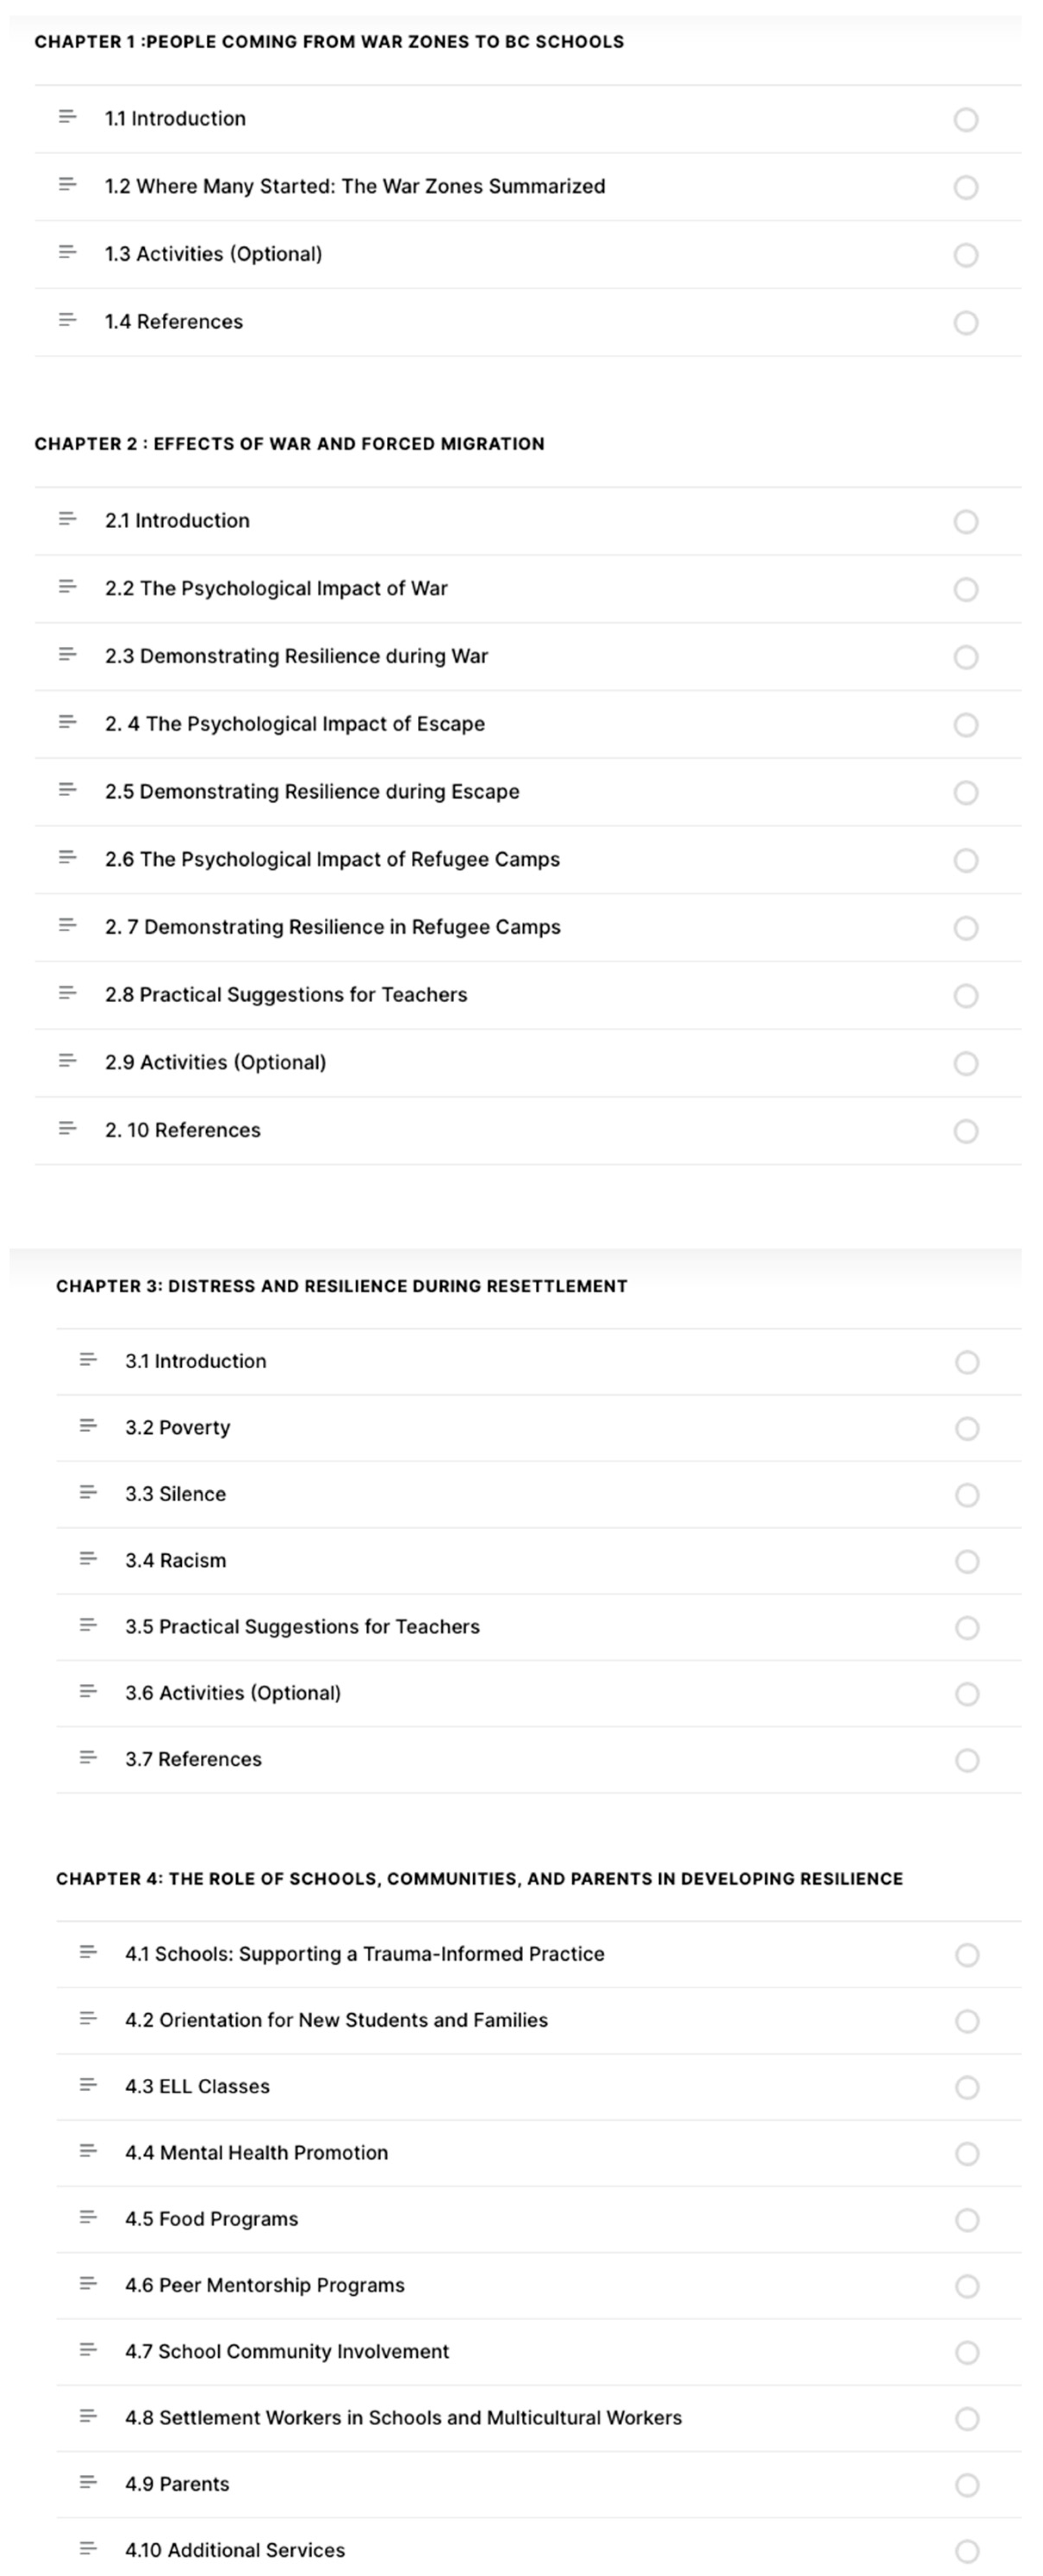The image size is (1043, 2576).
Task: Click the lesson icon beside 2.2 Psychological Impact of War
Action: (67, 587)
